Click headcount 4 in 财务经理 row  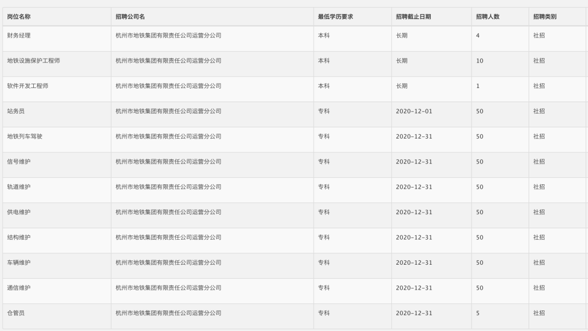(478, 35)
